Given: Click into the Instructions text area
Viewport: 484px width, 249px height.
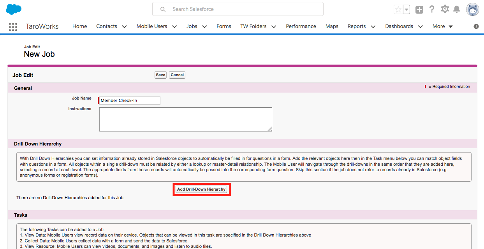Looking at the screenshot, I should coord(185,119).
